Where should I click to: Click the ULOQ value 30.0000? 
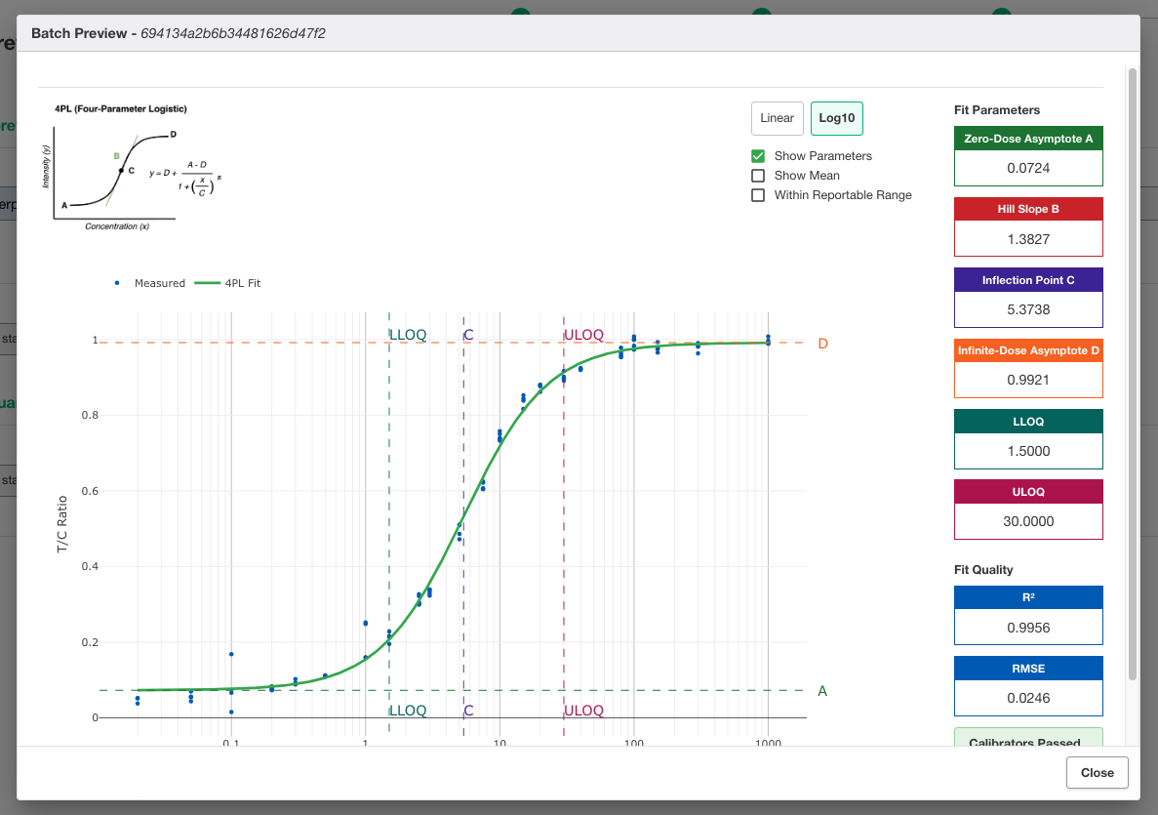(1028, 521)
